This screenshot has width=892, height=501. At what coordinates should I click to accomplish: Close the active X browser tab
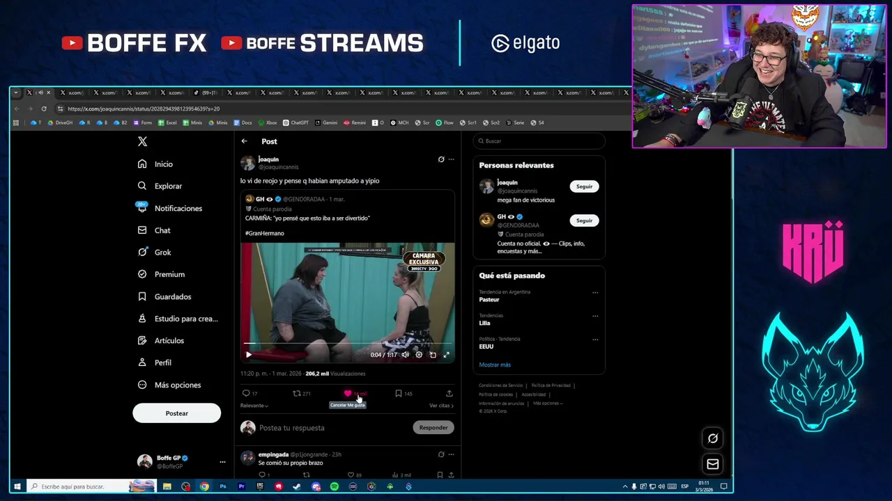tap(48, 93)
